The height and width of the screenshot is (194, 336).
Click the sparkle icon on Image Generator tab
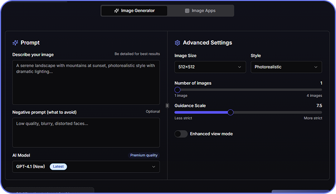117,10
